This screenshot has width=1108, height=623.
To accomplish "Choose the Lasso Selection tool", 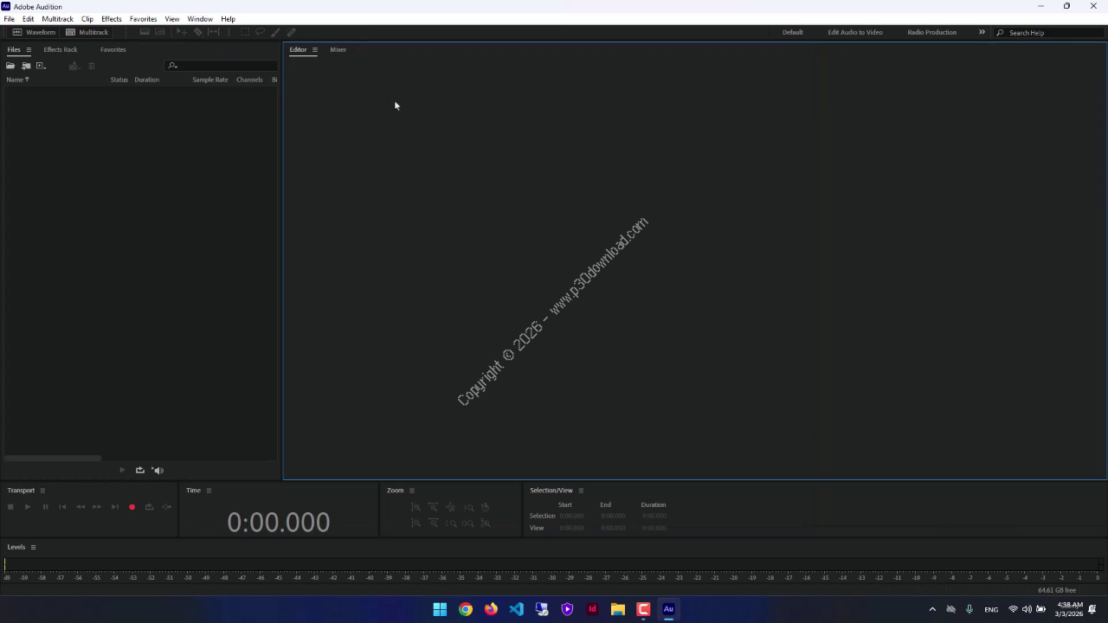I will pos(260,32).
